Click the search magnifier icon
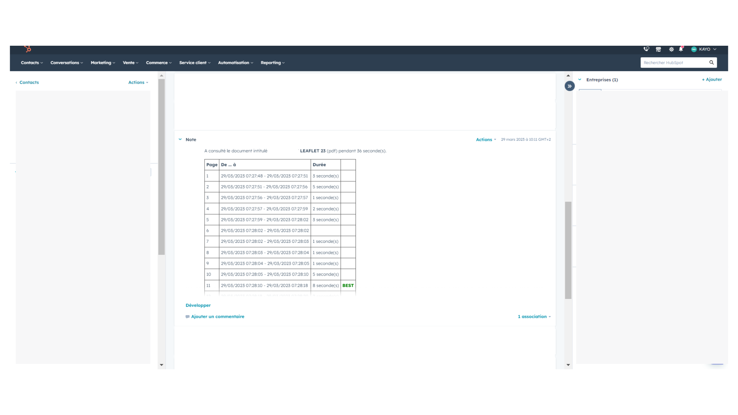This screenshot has width=738, height=415. coord(711,63)
